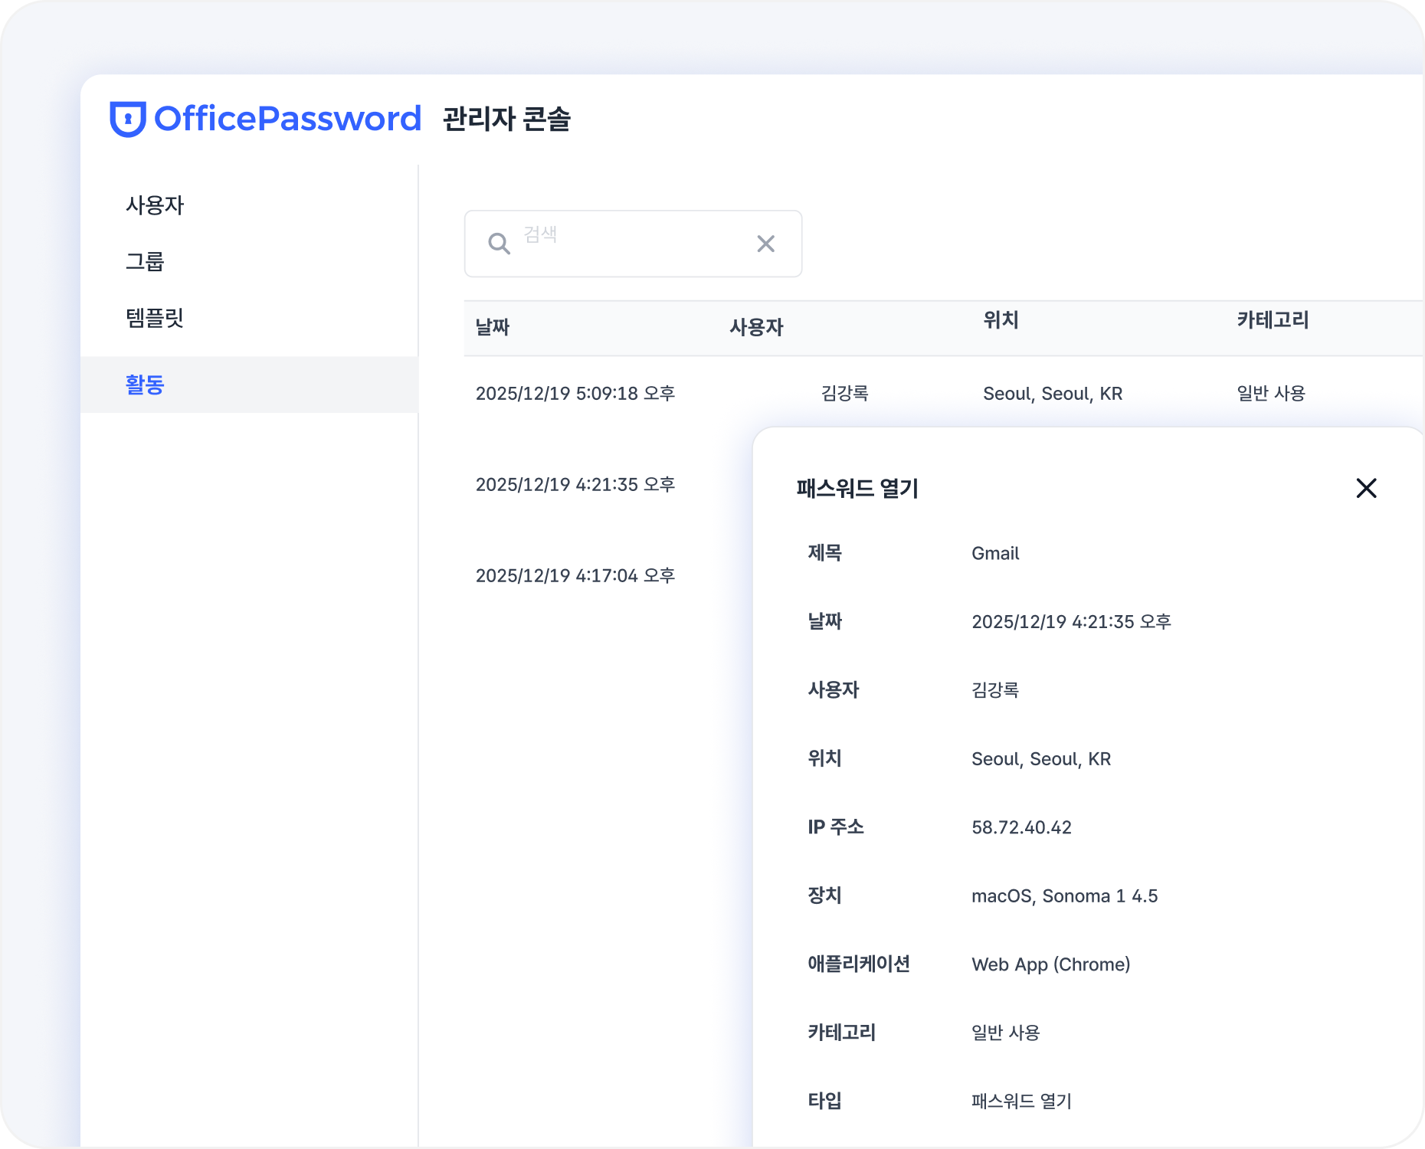
Task: Click the OfficePassword wordmark text
Action: point(287,119)
